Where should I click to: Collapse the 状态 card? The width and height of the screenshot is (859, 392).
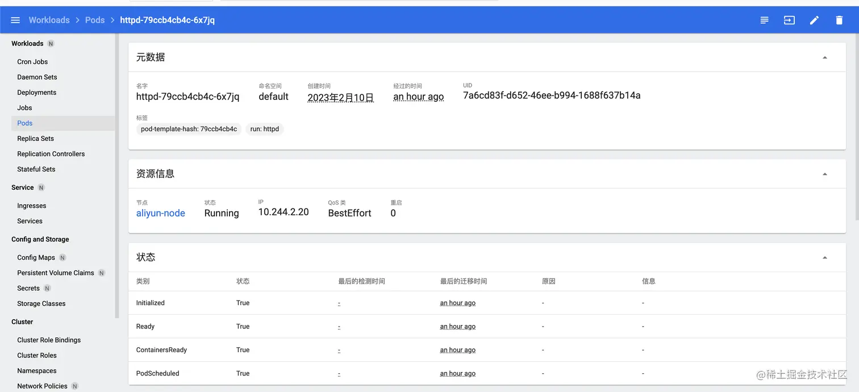(825, 257)
